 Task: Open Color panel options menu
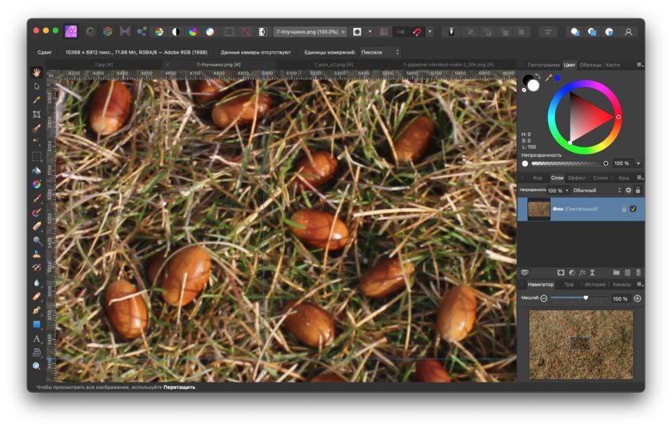tap(639, 65)
